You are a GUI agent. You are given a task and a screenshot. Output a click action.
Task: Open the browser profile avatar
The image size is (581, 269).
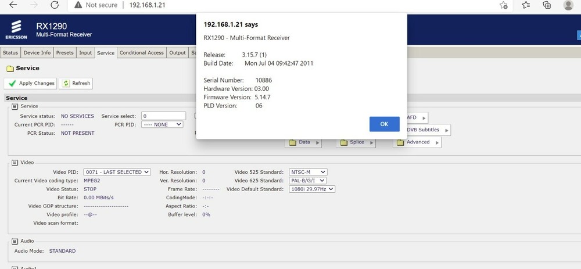click(568, 5)
